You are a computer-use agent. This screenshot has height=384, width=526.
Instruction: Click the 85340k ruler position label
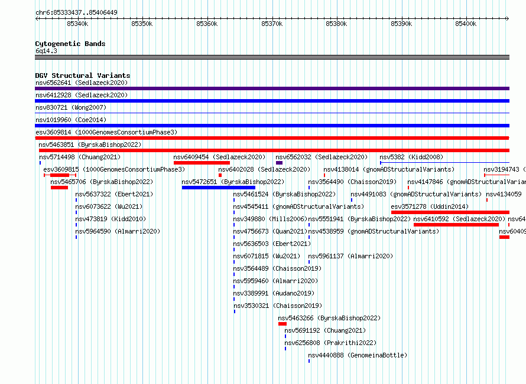pyautogui.click(x=77, y=24)
